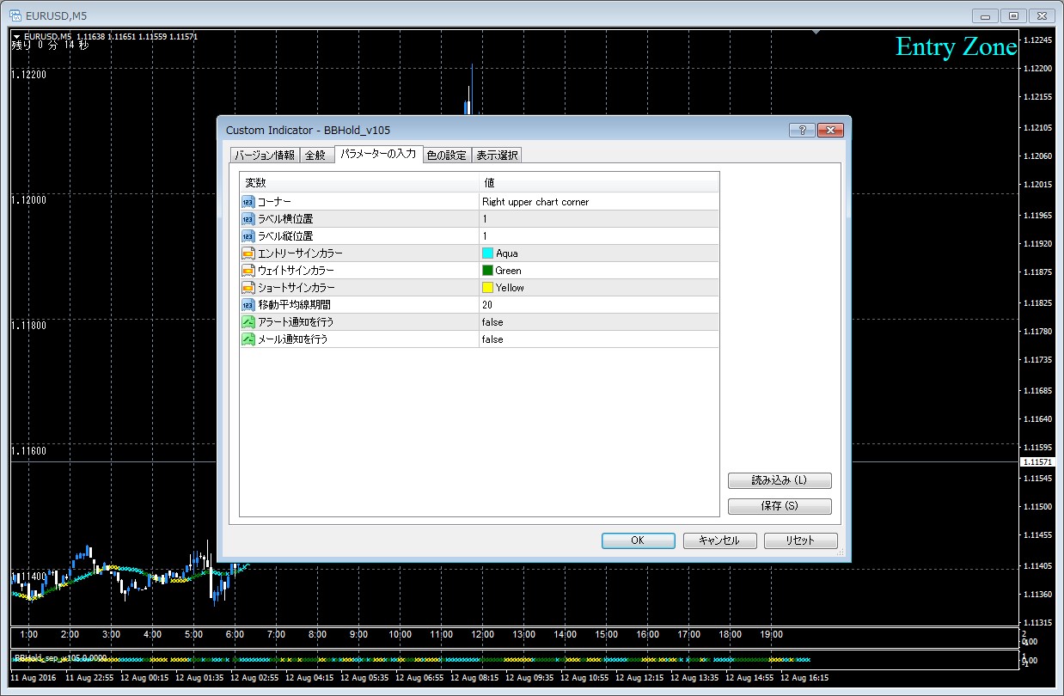Click the アラート通知を行う row boolean icon

pos(248,322)
